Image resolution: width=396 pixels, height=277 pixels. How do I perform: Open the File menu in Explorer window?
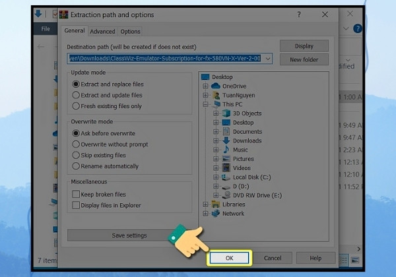[x=46, y=29]
